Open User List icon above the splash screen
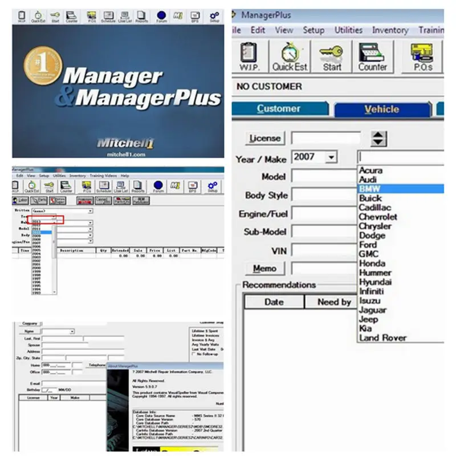The height and width of the screenshot is (456, 456). click(125, 17)
